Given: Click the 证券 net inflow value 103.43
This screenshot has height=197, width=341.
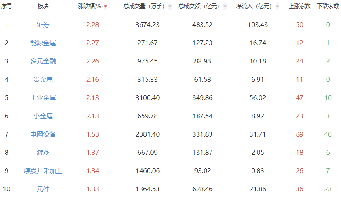Looking at the screenshot, I should [x=258, y=25].
